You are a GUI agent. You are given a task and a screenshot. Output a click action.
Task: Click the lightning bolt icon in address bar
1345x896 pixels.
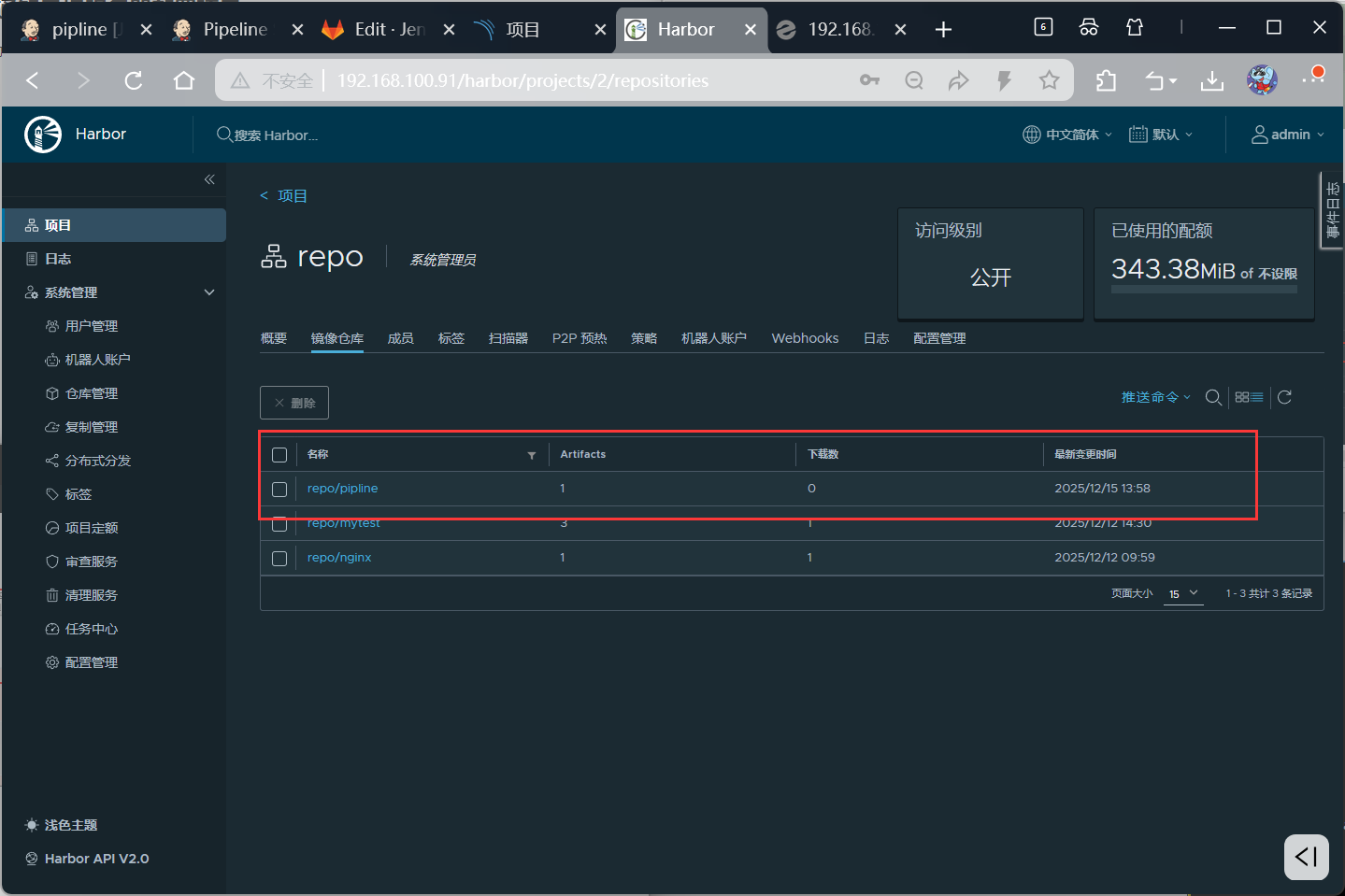[1005, 80]
